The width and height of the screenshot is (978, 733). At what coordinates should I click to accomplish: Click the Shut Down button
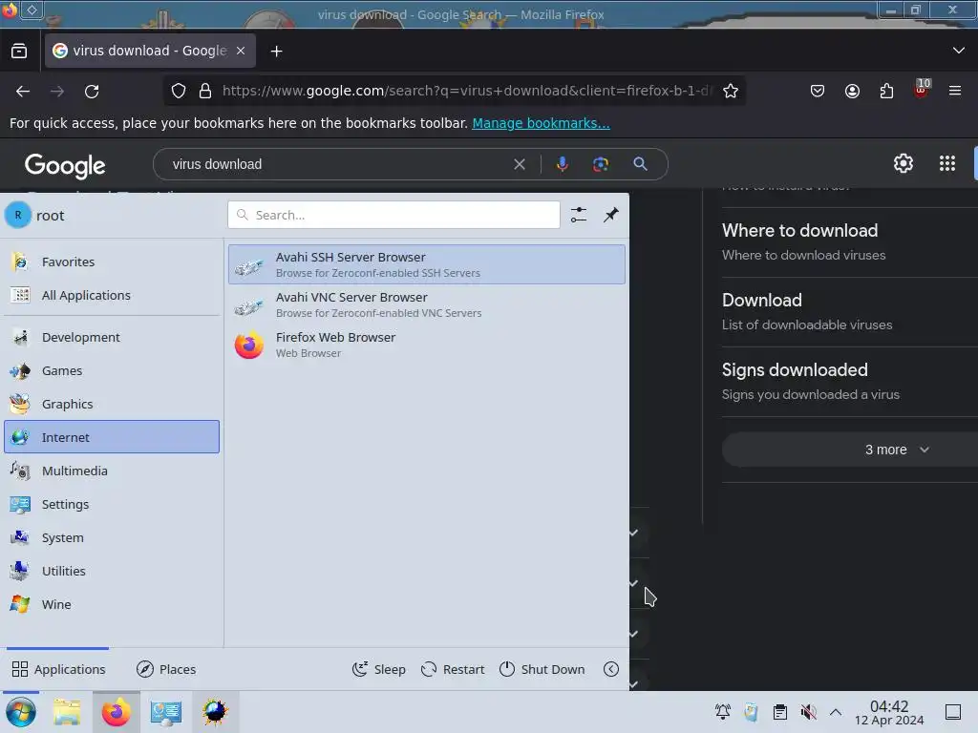pos(542,669)
